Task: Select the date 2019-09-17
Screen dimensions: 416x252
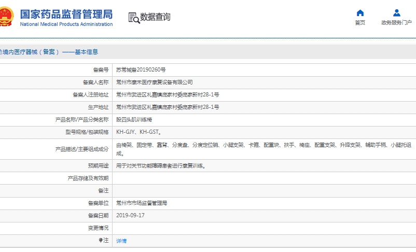Action: [x=130, y=215]
